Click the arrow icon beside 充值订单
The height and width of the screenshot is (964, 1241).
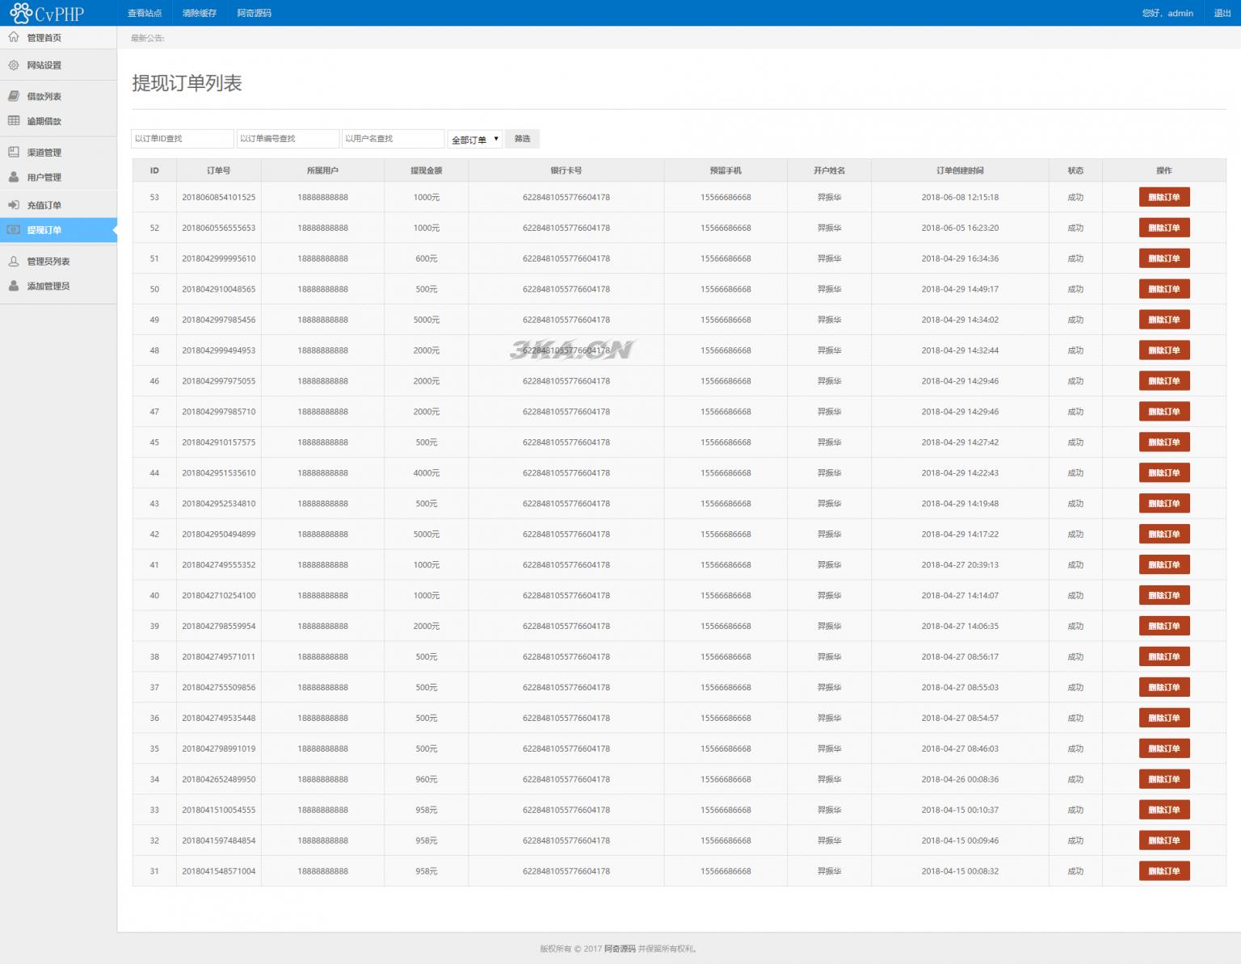14,205
